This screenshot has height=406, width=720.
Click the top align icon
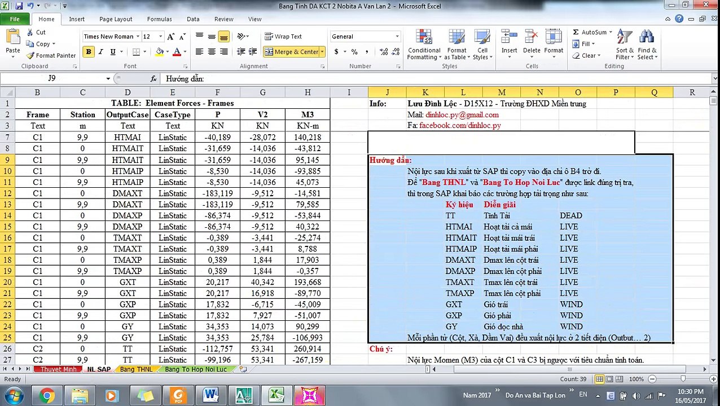[199, 37]
